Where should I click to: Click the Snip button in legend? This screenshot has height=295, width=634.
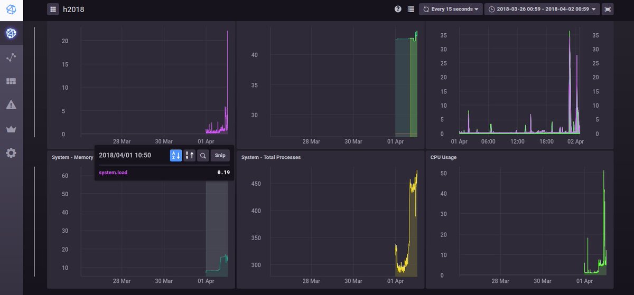pyautogui.click(x=220, y=155)
